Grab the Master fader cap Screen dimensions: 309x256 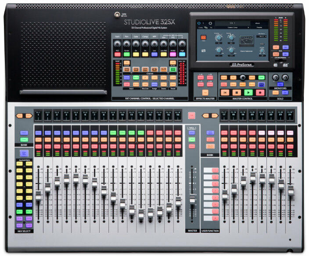[192, 198]
